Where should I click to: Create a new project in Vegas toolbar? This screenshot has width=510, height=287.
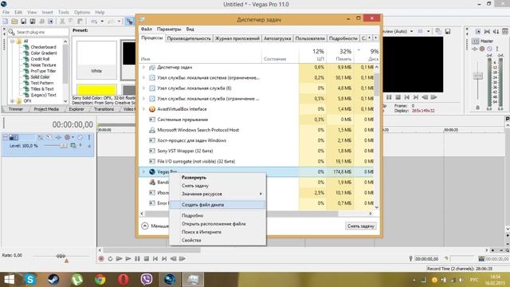point(6,22)
